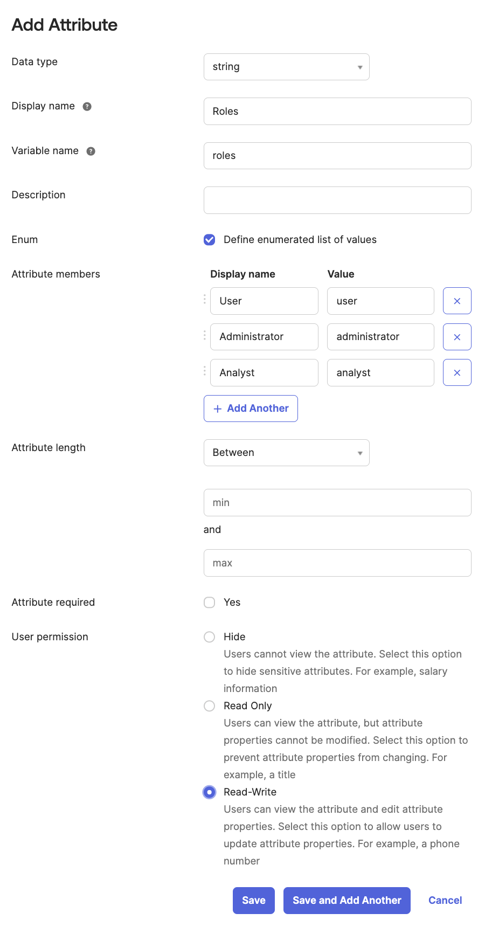
Task: Click the Cancel link
Action: coord(445,900)
